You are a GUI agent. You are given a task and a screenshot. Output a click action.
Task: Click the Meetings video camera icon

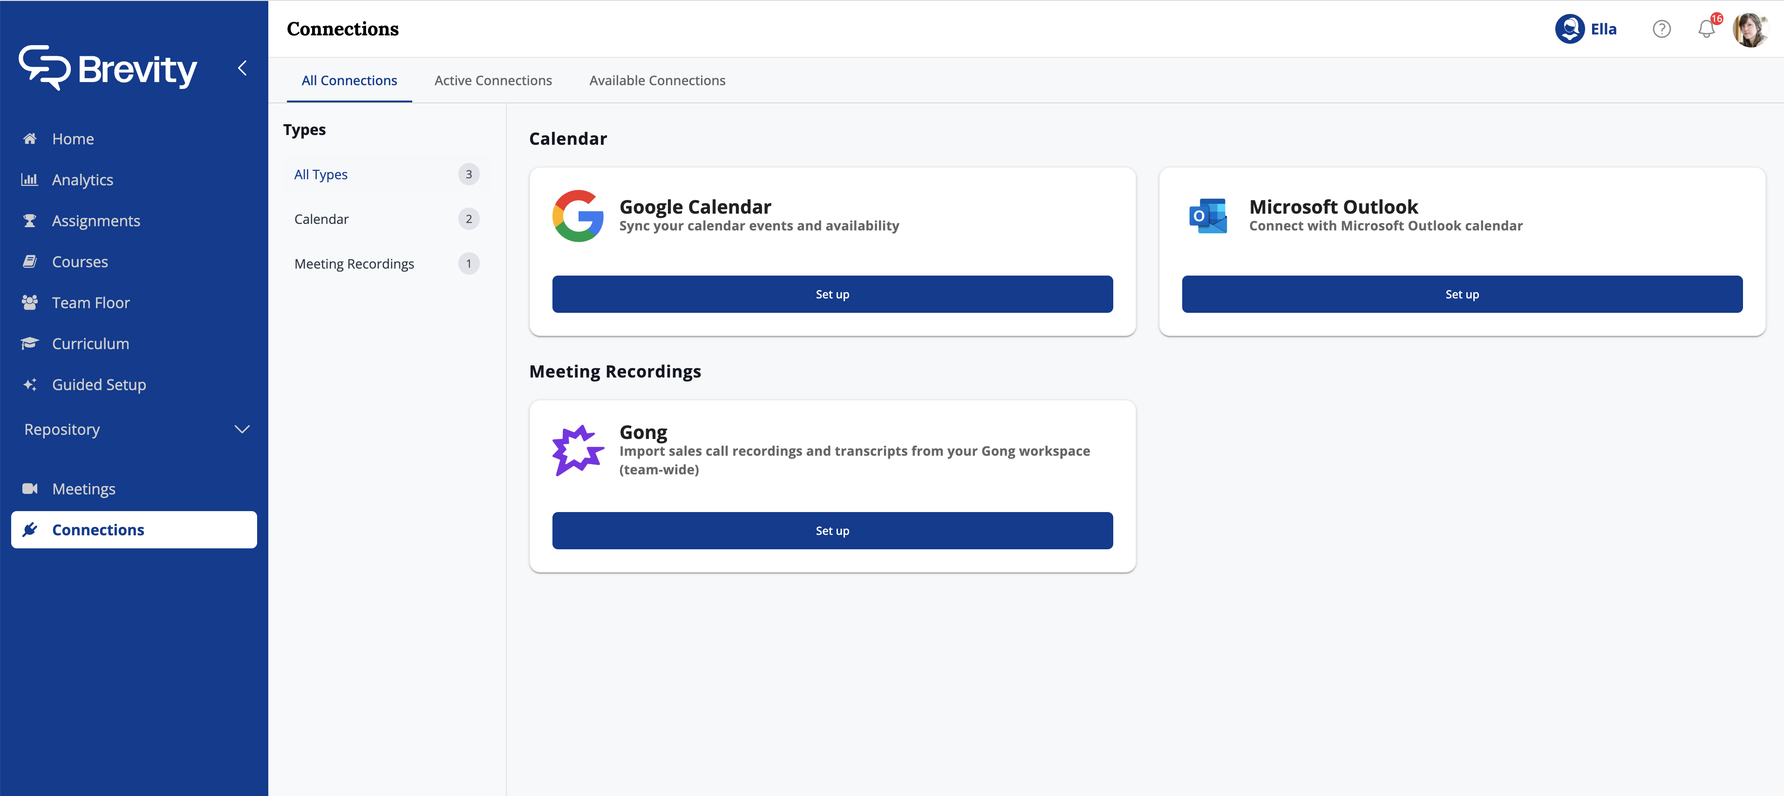click(x=29, y=489)
